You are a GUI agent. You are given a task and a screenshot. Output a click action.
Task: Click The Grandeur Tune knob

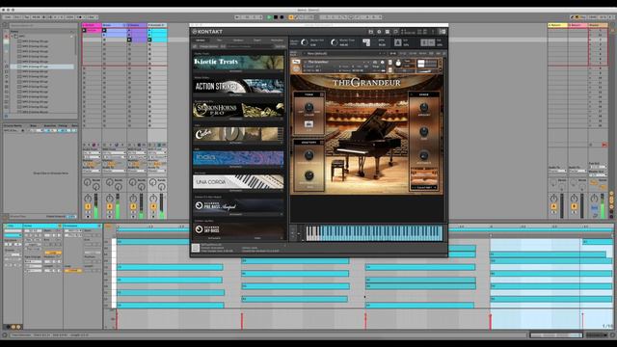(x=398, y=64)
